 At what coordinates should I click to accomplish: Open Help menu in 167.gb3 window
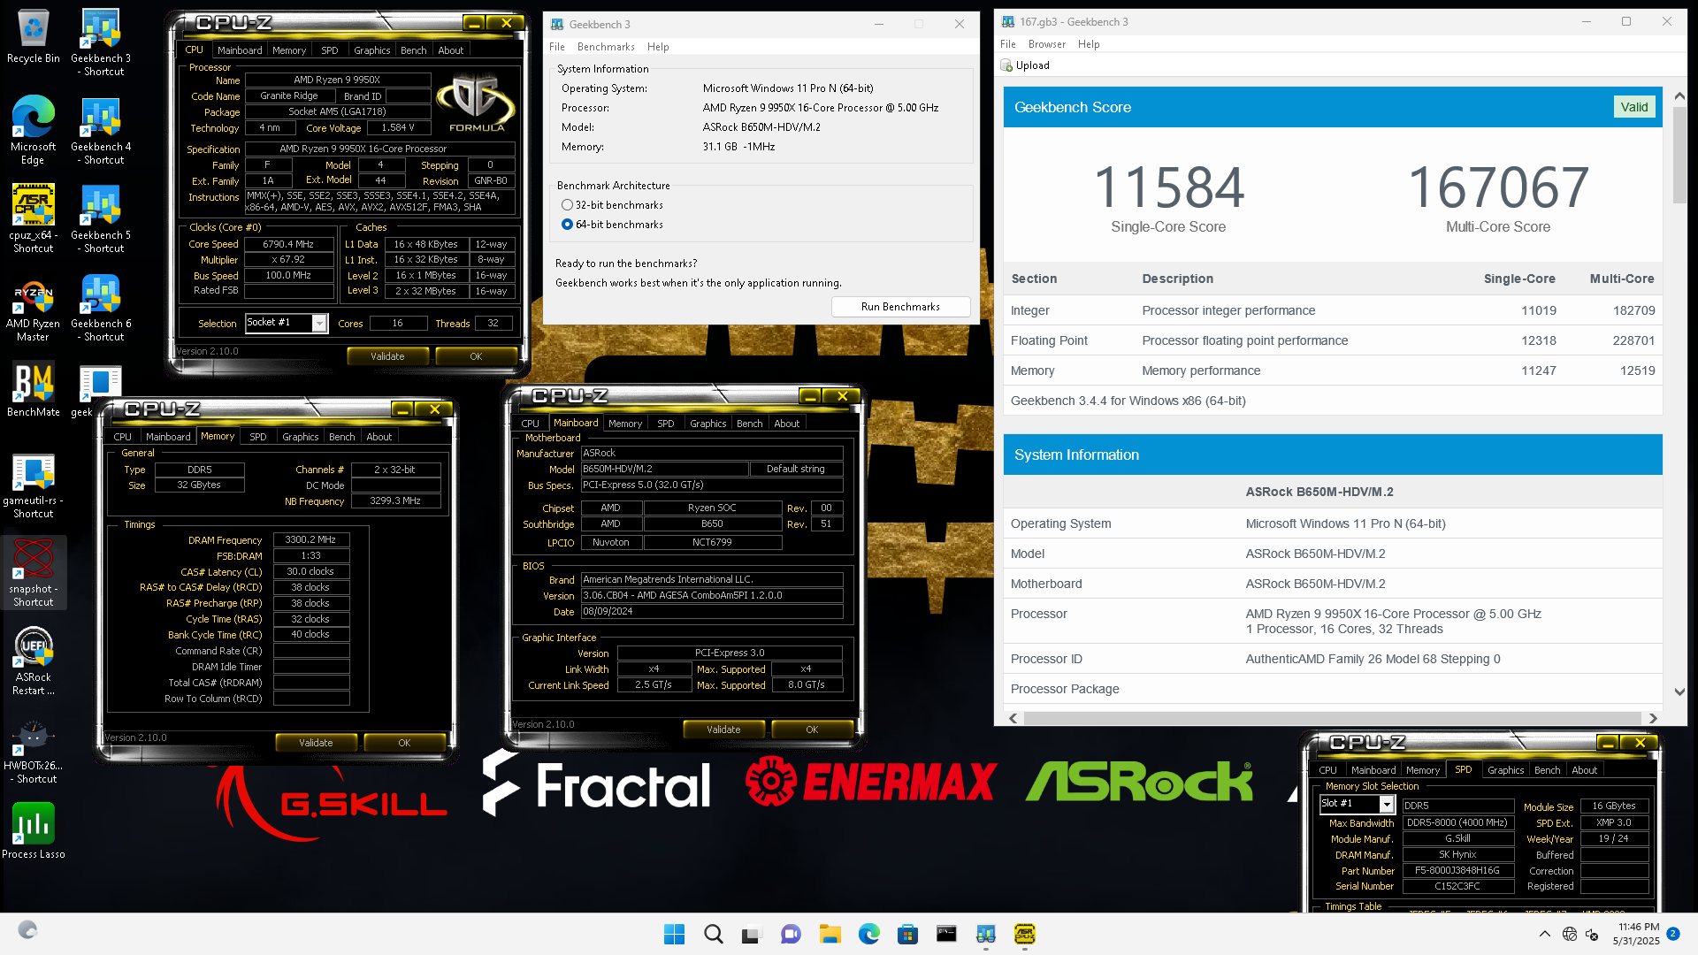click(1089, 44)
